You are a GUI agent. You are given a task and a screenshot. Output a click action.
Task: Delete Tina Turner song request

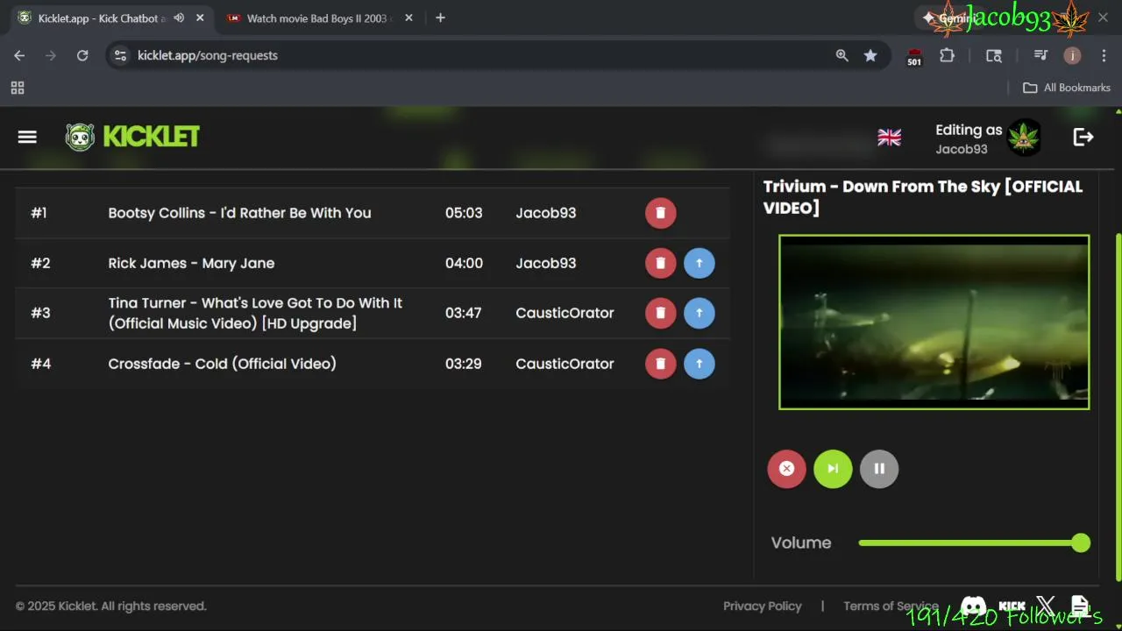point(661,313)
